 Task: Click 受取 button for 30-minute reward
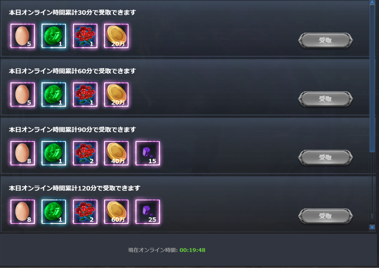pyautogui.click(x=325, y=40)
